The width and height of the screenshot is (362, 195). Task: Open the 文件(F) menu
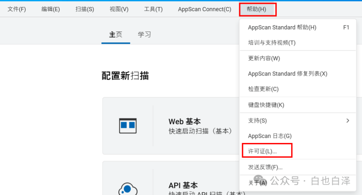coord(16,9)
